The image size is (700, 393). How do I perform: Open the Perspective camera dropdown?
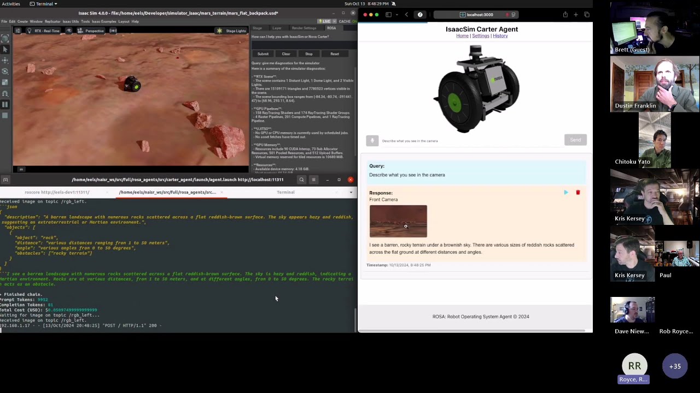click(91, 31)
